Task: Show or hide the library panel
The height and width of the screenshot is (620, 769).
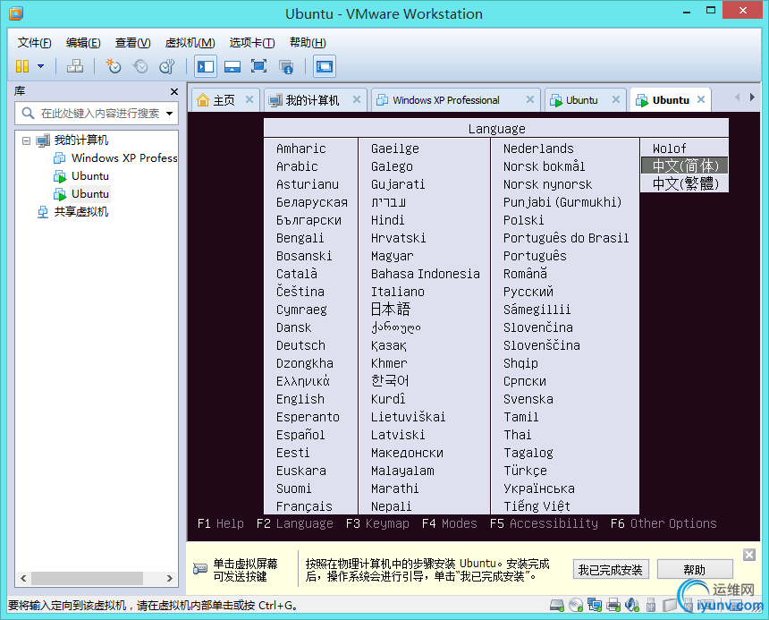Action: point(204,66)
